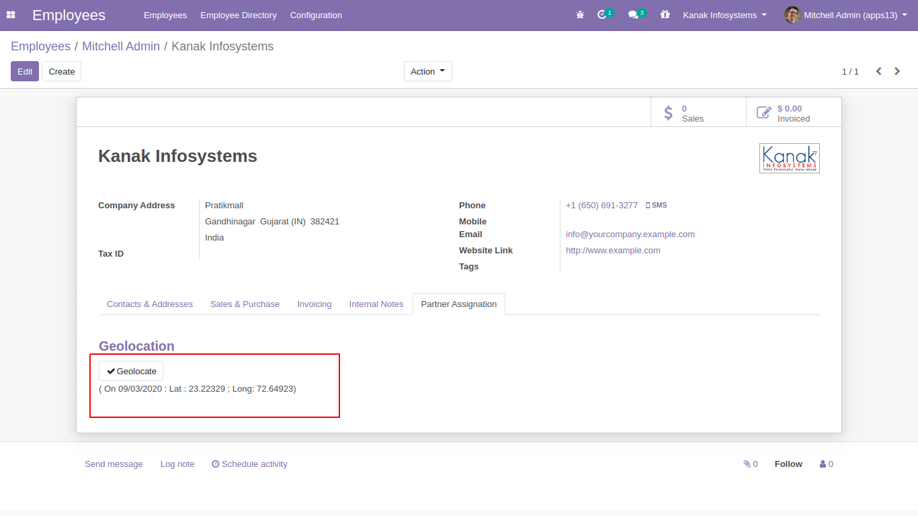Click the info@yourcompany.example.com email link
Screen dimensions: 918x516
click(630, 234)
